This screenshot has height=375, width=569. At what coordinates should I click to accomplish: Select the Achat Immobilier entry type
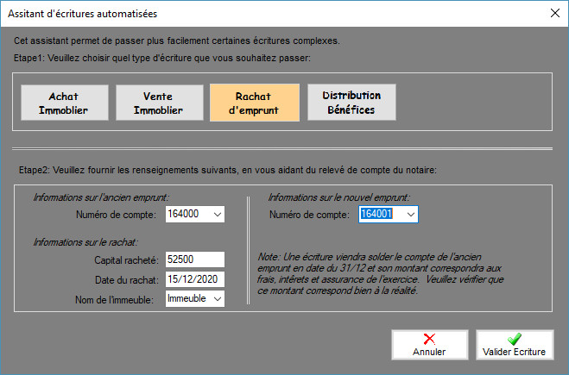tap(64, 103)
